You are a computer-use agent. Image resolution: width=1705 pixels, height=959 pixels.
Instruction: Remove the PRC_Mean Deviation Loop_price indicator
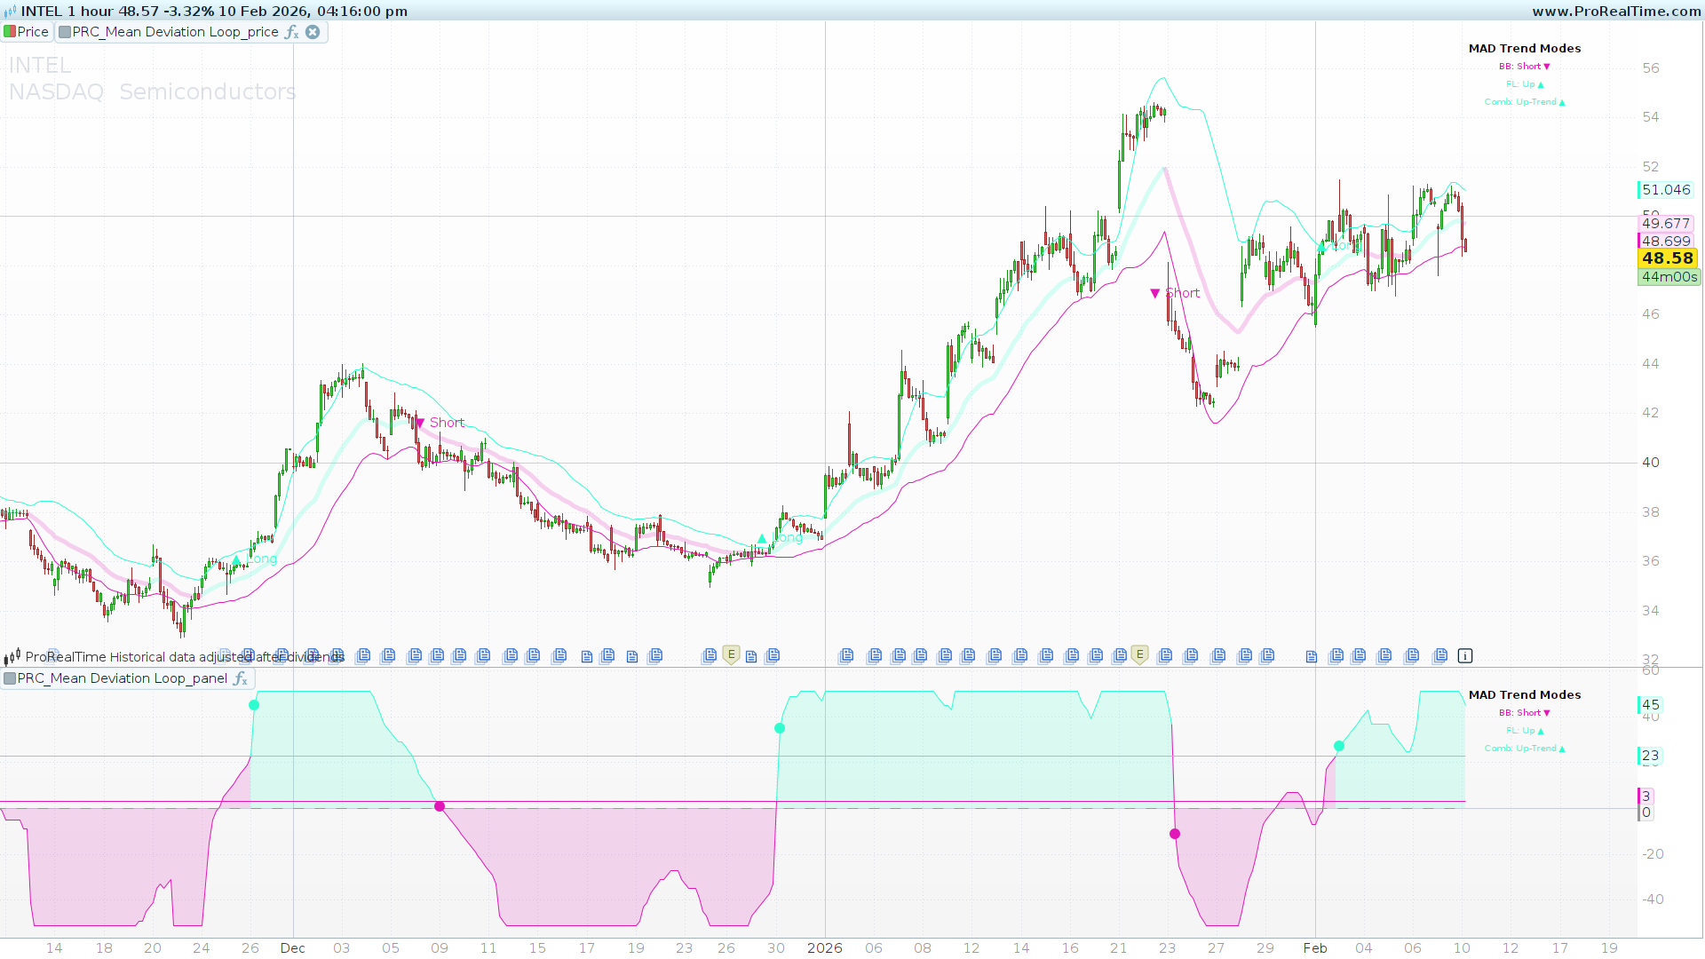pos(313,32)
